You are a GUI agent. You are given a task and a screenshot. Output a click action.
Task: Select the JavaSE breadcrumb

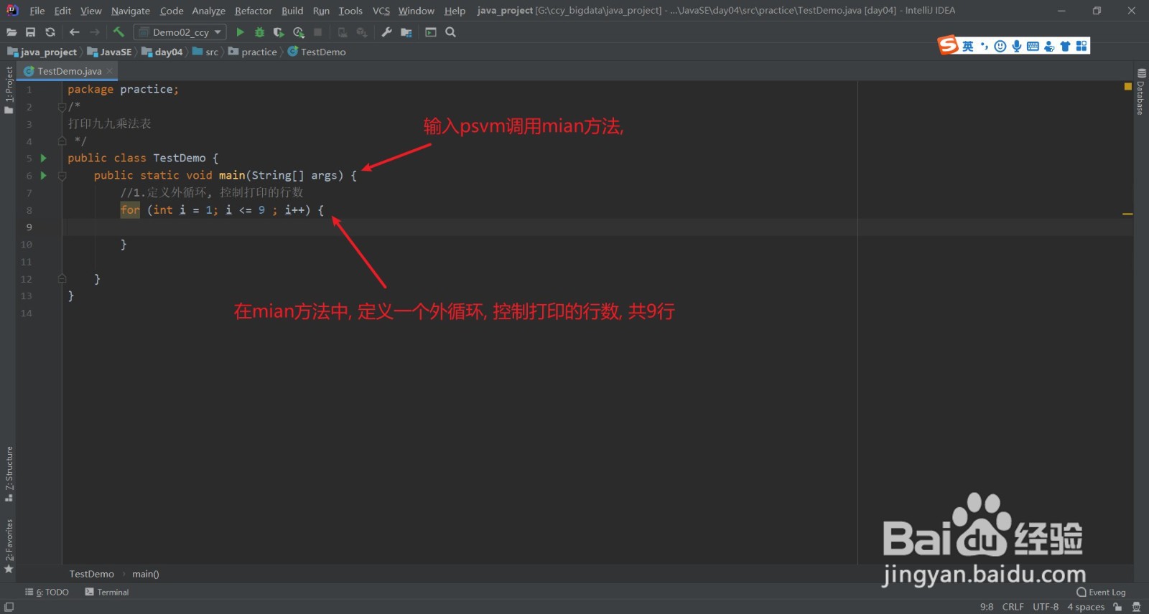110,52
